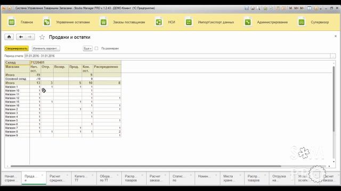Open the 1C main menu icon at top-left
The width and height of the screenshot is (341, 191).
(4, 8)
